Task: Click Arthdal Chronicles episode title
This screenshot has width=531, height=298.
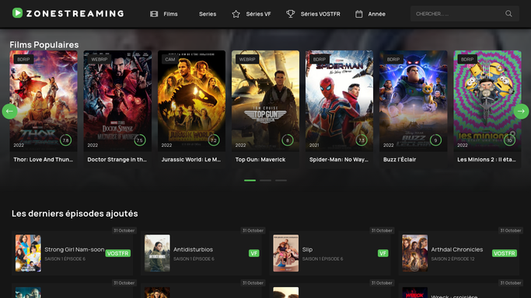Action: pyautogui.click(x=457, y=249)
